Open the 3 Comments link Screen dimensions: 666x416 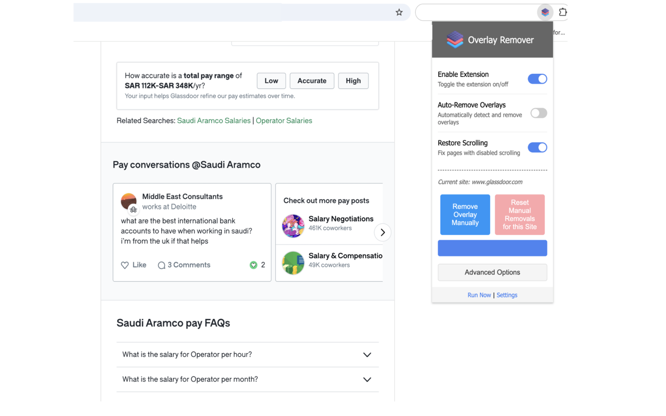point(189,265)
